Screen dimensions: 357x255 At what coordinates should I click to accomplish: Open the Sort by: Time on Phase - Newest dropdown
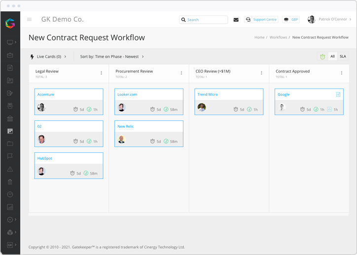pos(112,57)
